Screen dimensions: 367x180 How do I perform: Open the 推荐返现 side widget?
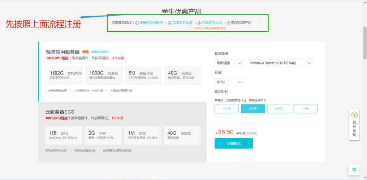pyautogui.click(x=354, y=125)
